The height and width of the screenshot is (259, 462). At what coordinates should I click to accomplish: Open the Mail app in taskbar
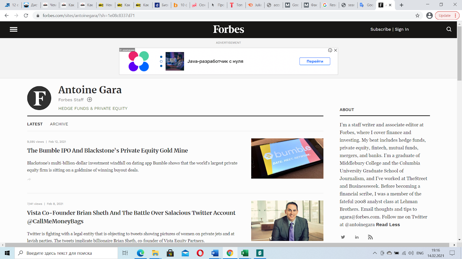coord(185,253)
